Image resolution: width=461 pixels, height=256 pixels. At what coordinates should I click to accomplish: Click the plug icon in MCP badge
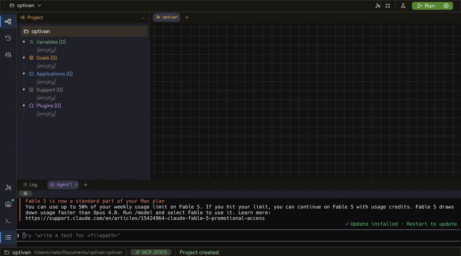[138, 252]
